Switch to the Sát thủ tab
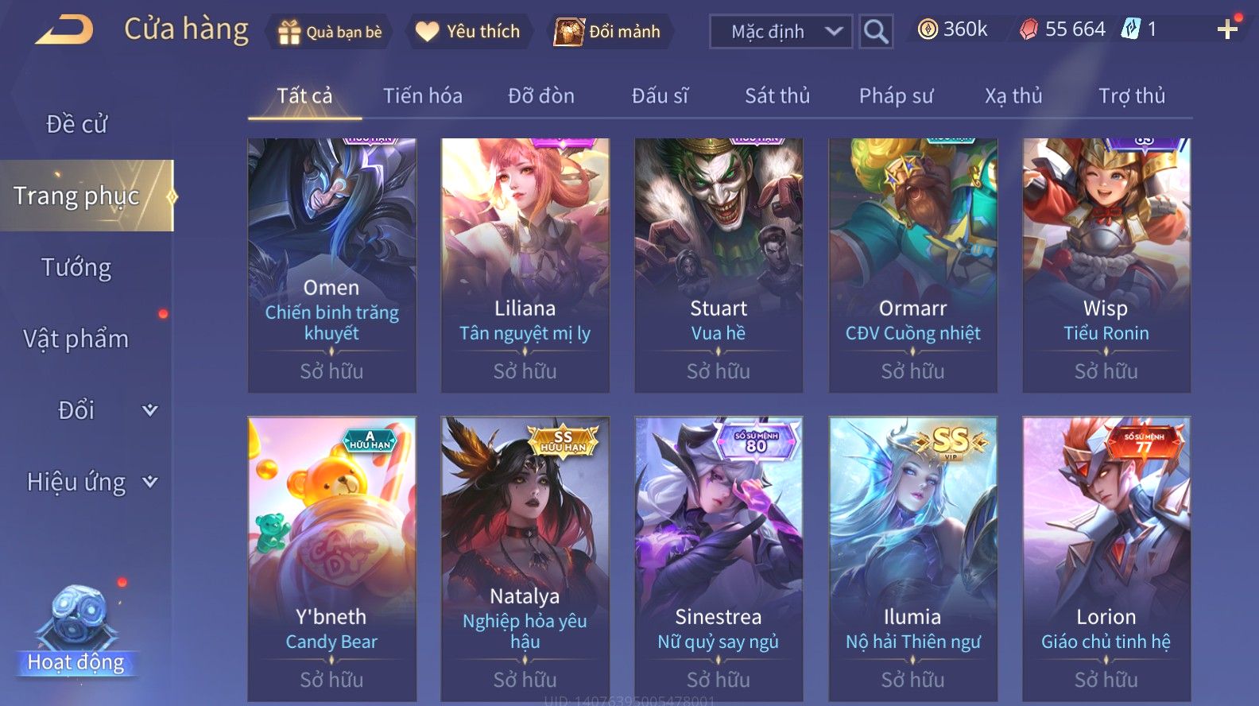Image resolution: width=1259 pixels, height=706 pixels. click(777, 96)
